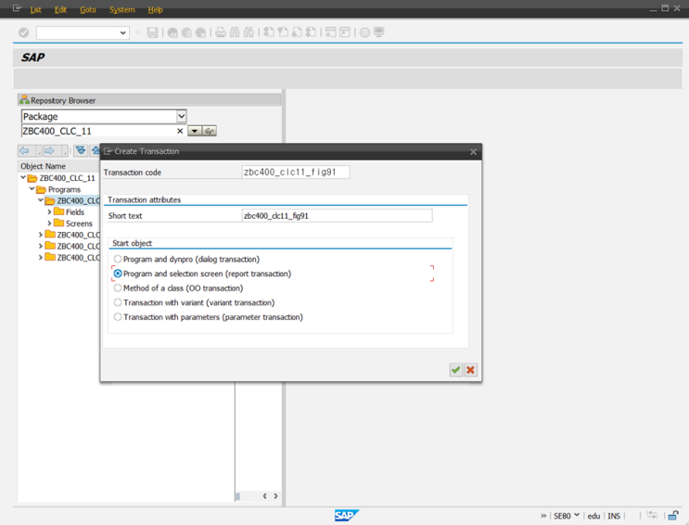689x525 pixels.
Task: Select Method of a class OO transaction
Action: (x=118, y=288)
